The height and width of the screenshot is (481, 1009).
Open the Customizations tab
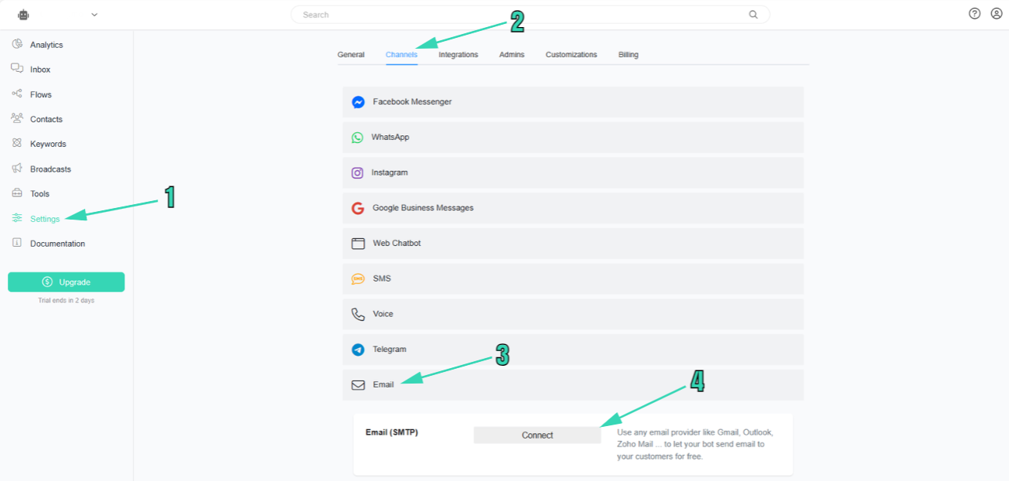pyautogui.click(x=571, y=55)
